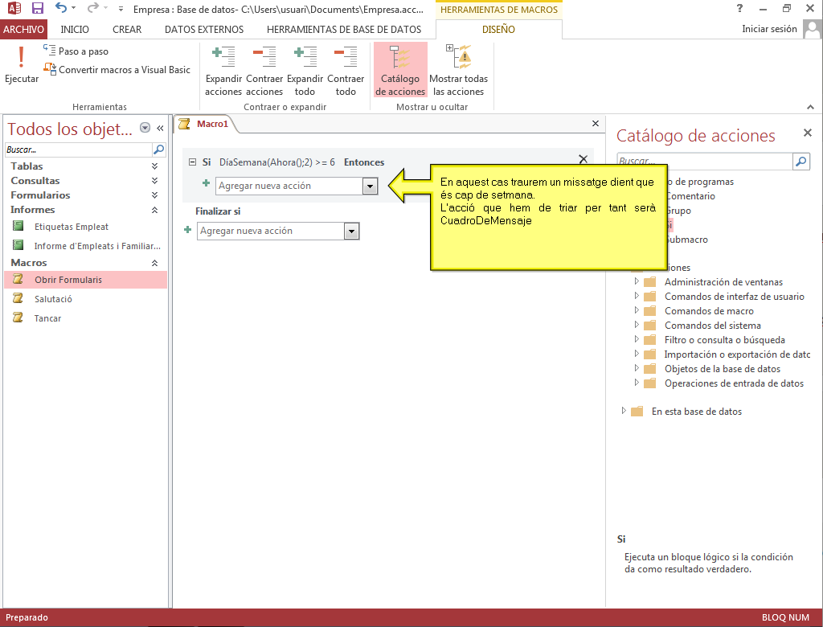Screen dimensions: 823x627
Task: Click the navigation pane search magnifier
Action: click(158, 150)
